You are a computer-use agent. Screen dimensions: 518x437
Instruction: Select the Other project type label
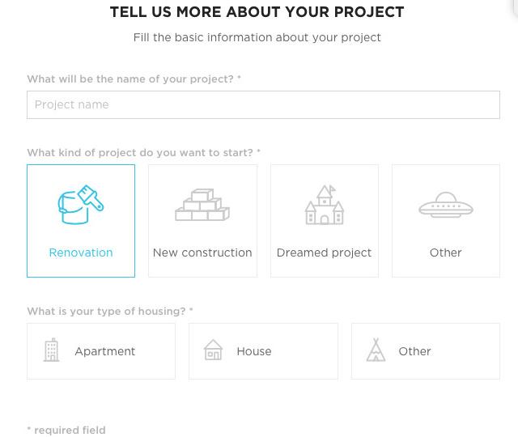(446, 252)
